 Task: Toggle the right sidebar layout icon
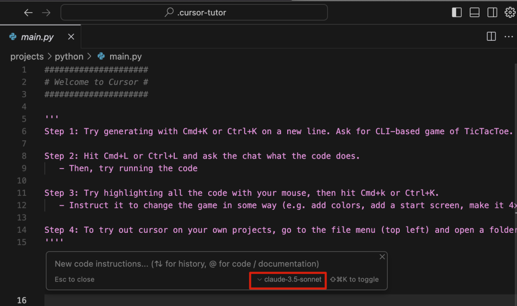click(x=492, y=12)
